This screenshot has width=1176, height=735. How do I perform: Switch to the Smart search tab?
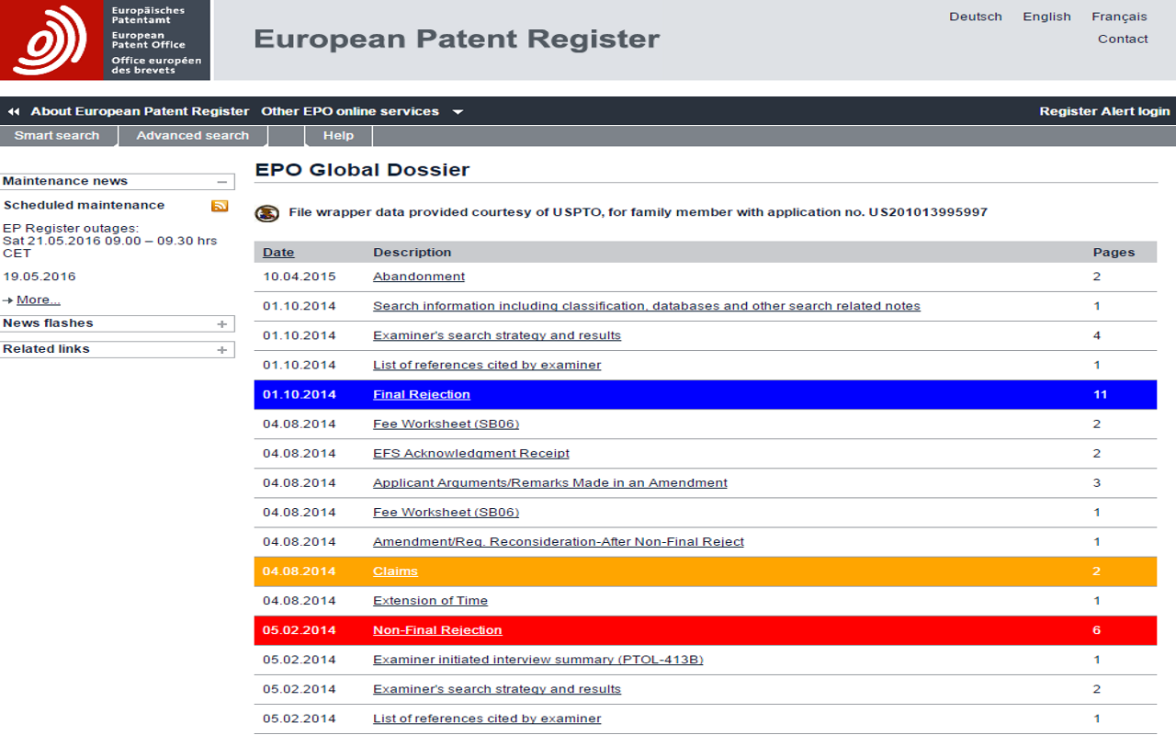(57, 136)
